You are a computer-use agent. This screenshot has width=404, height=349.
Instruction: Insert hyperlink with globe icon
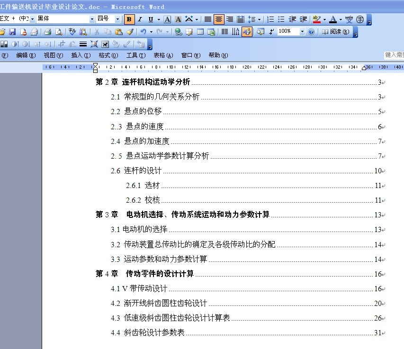(178, 32)
